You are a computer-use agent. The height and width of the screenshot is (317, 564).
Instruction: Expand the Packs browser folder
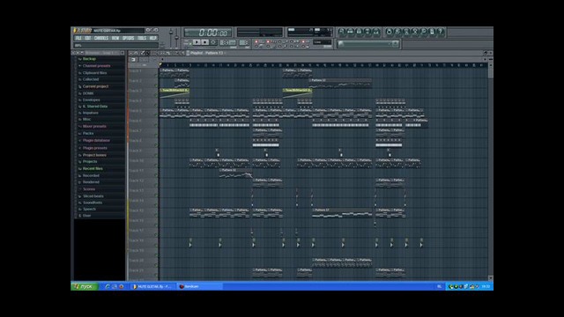(88, 133)
